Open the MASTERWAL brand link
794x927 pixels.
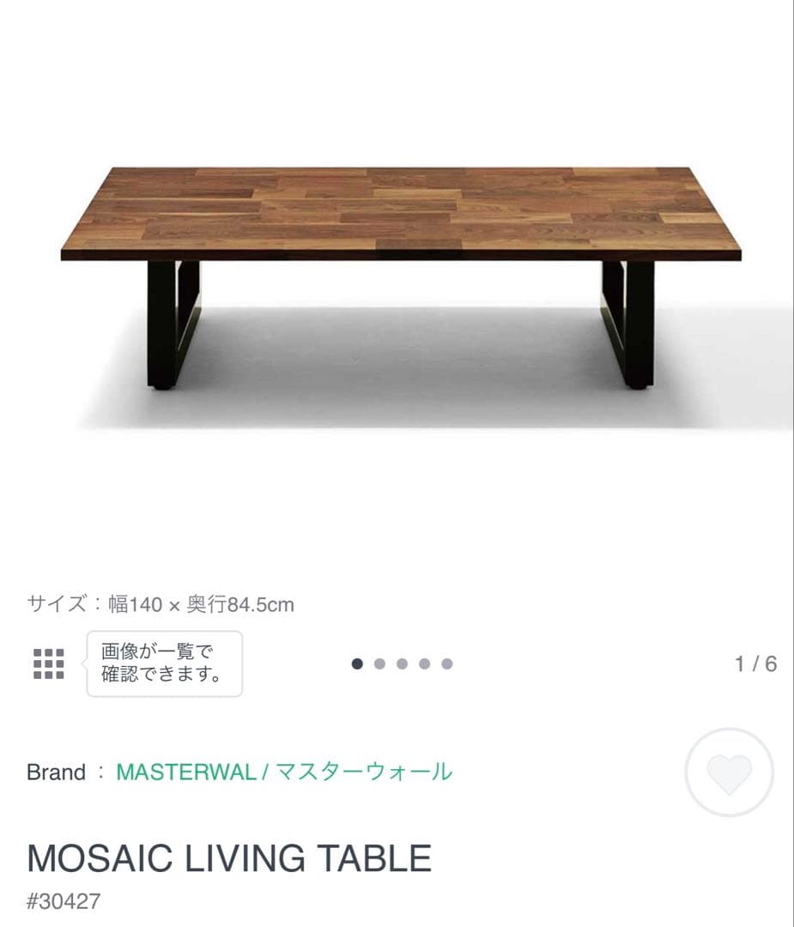click(185, 772)
